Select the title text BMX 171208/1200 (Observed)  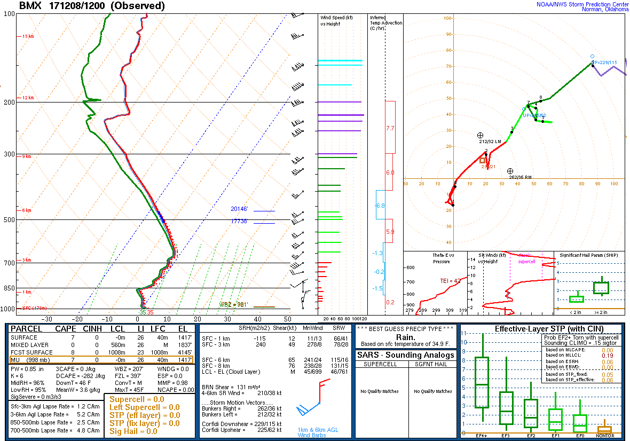[92, 6]
